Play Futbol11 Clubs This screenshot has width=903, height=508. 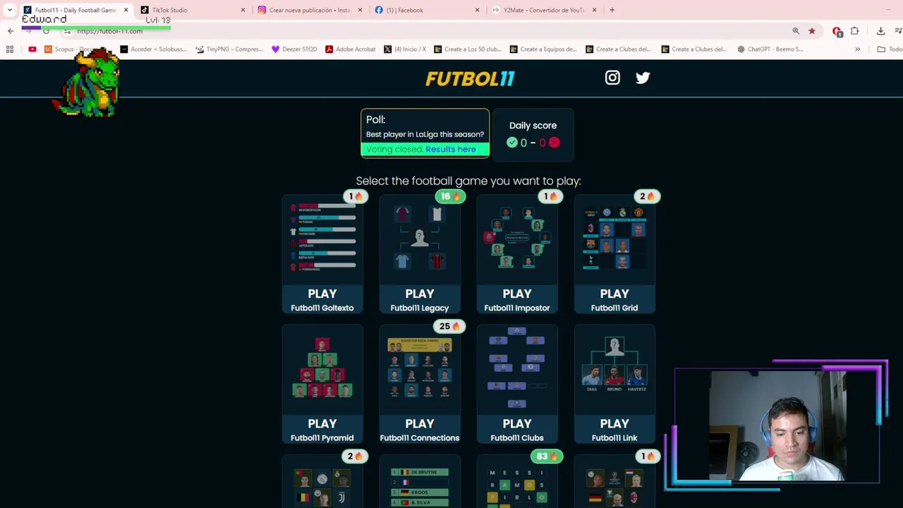pyautogui.click(x=517, y=430)
